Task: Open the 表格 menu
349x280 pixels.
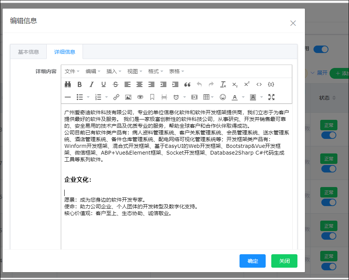Action: (x=176, y=71)
